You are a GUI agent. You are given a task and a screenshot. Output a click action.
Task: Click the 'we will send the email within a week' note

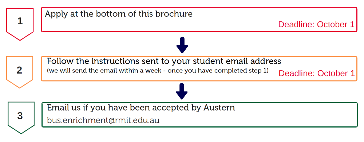pos(158,71)
